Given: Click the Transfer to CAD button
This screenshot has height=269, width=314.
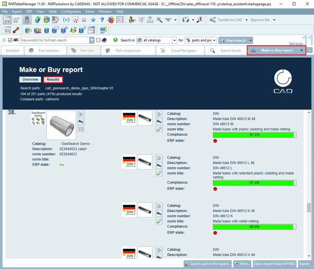Looking at the screenshot, I should point(226,20).
